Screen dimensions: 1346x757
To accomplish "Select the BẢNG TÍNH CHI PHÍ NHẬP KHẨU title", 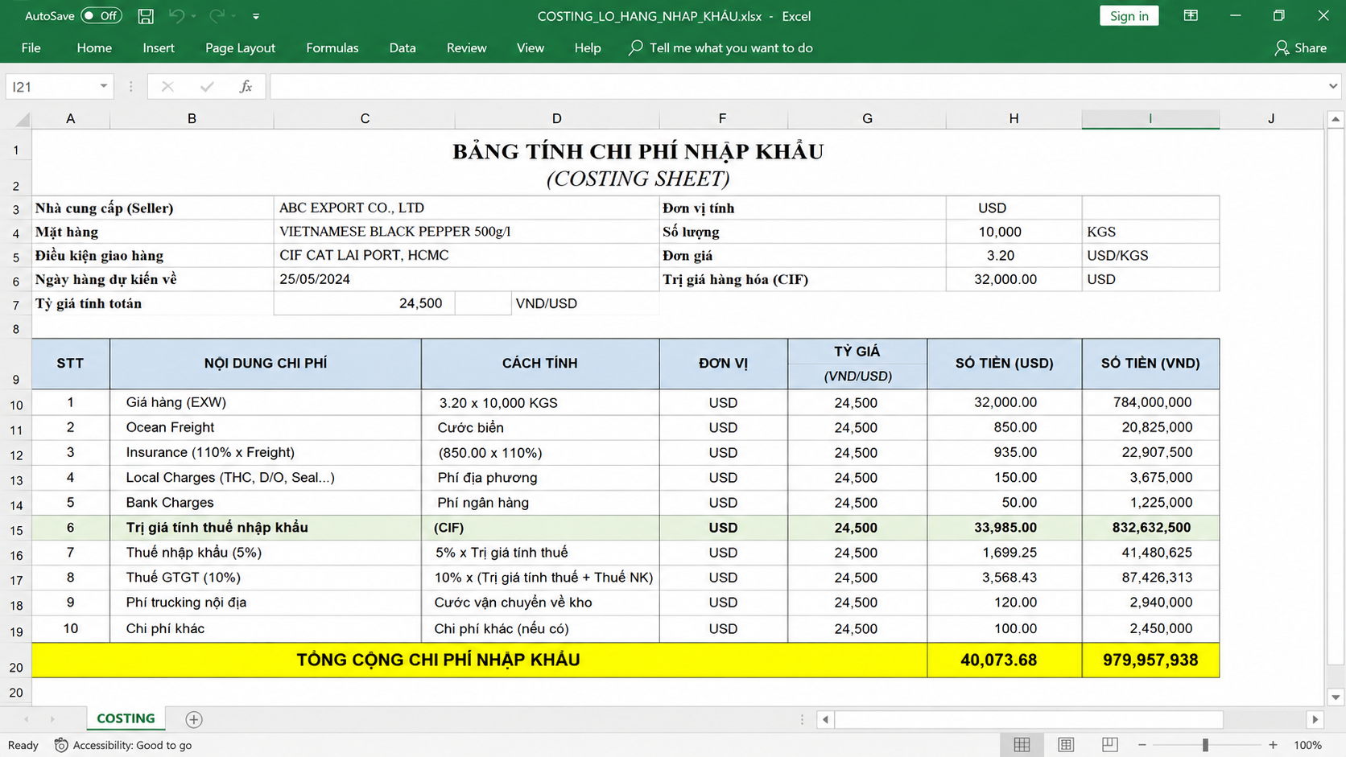I will (638, 151).
